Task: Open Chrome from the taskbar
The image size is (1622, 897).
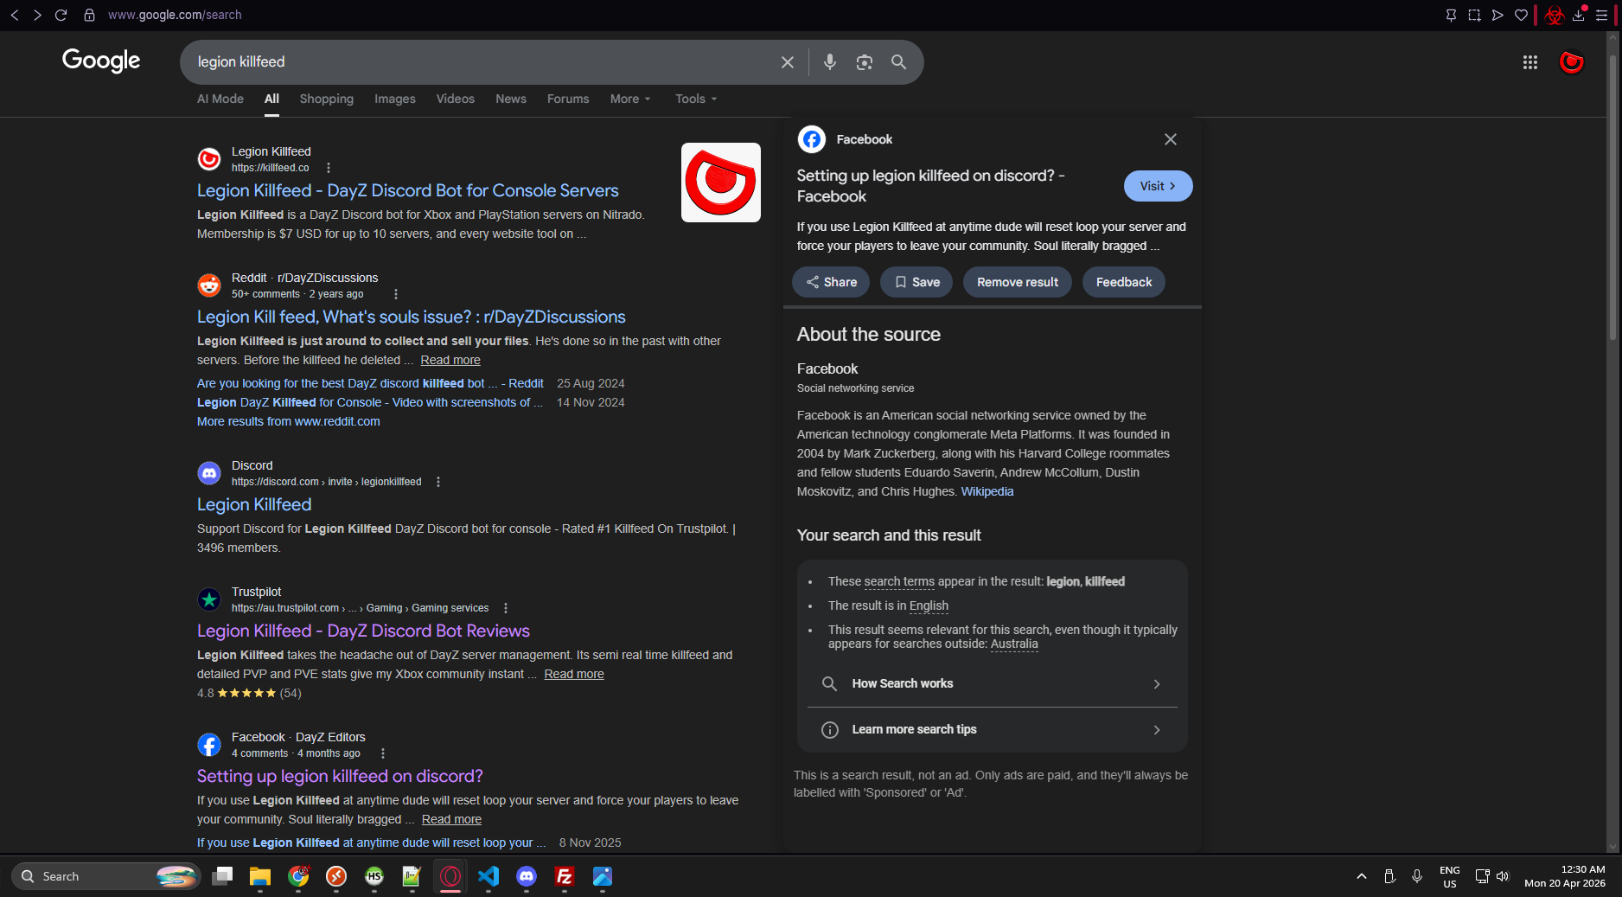Action: 298,876
